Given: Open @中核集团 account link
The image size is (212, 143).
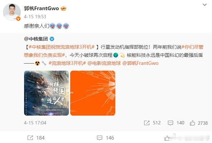Looking at the screenshot, I should point(36,39).
